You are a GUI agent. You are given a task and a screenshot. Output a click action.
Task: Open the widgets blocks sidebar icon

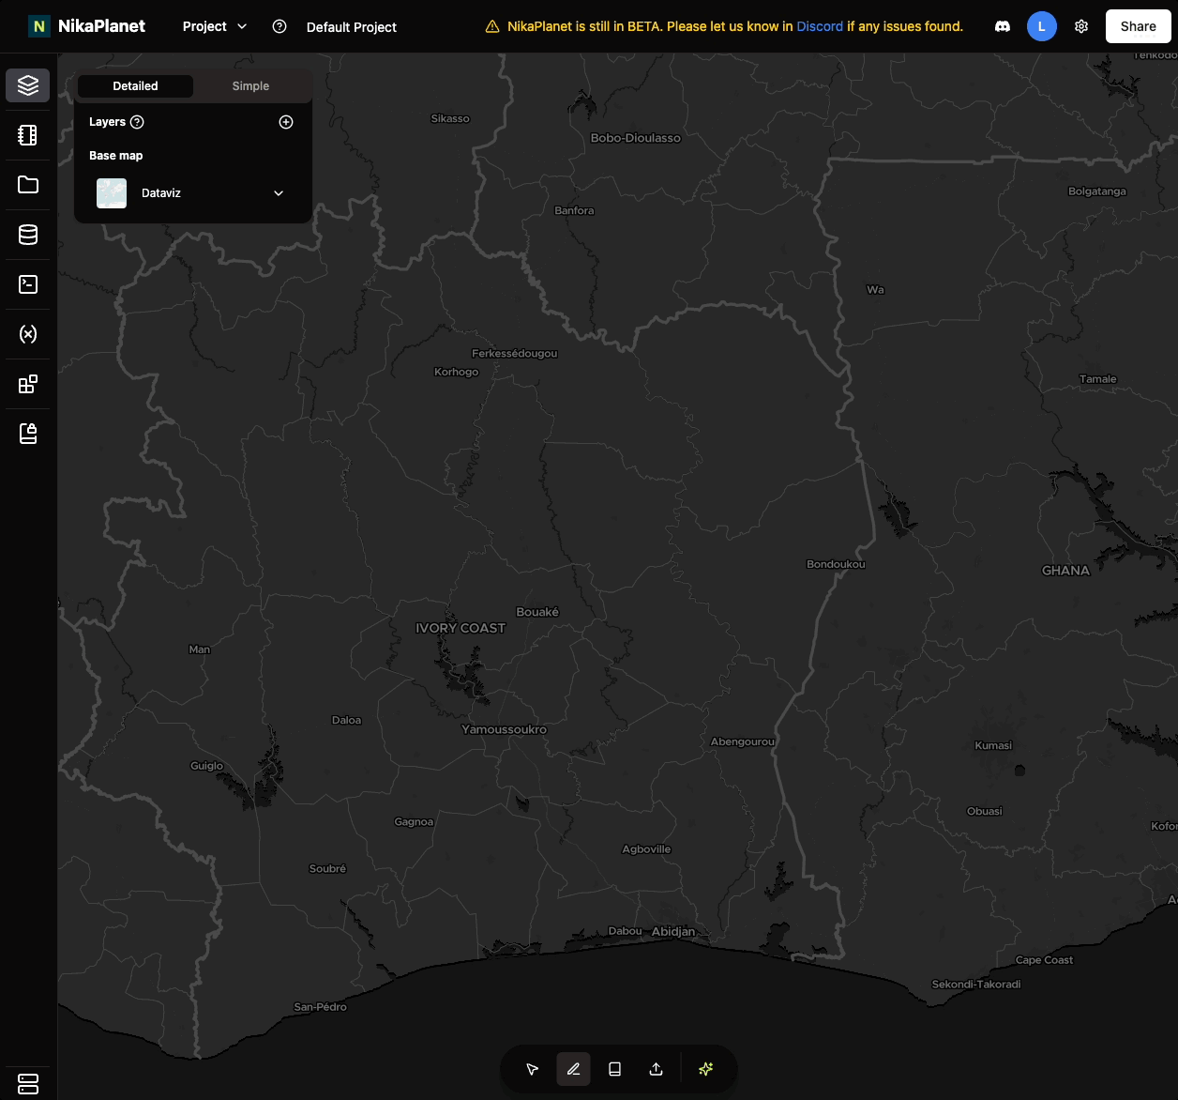28,384
